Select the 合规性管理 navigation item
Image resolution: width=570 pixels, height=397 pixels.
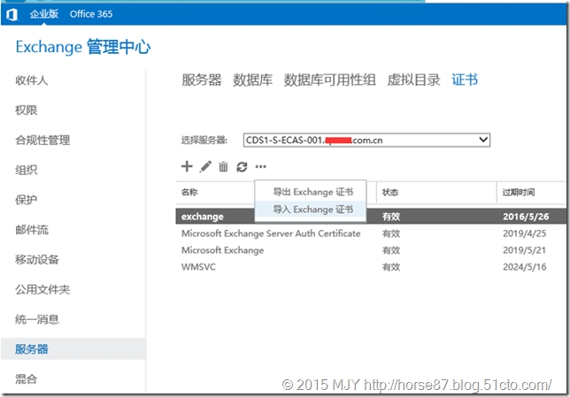point(42,140)
